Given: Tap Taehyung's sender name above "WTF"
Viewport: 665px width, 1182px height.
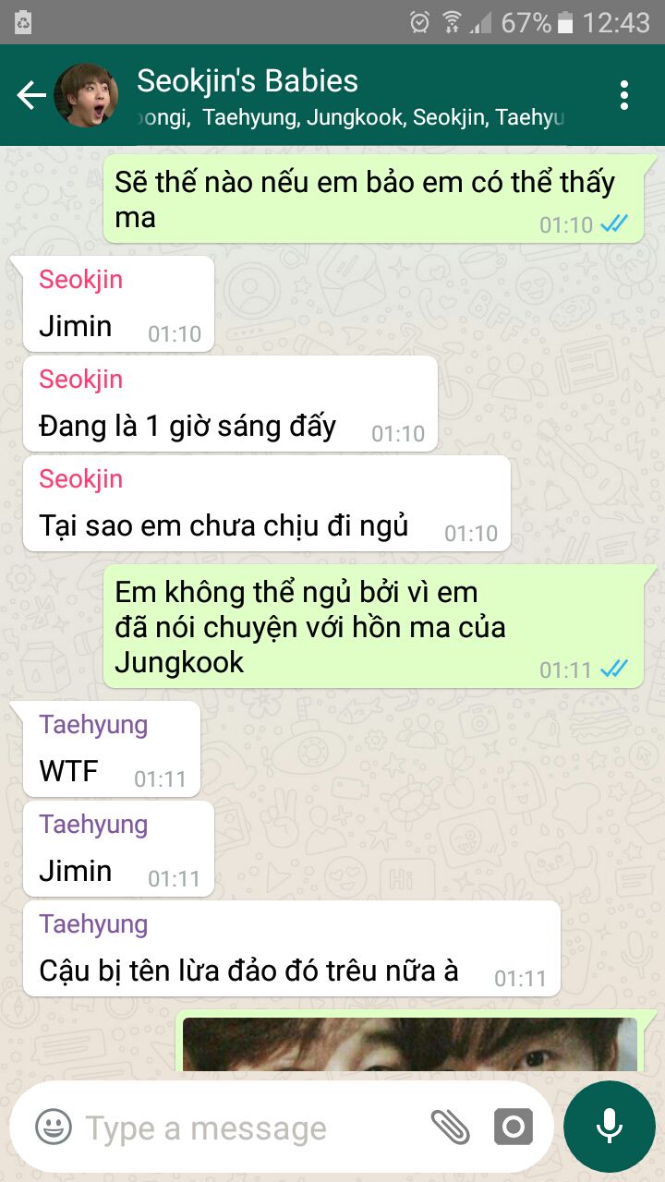Looking at the screenshot, I should coord(93,724).
